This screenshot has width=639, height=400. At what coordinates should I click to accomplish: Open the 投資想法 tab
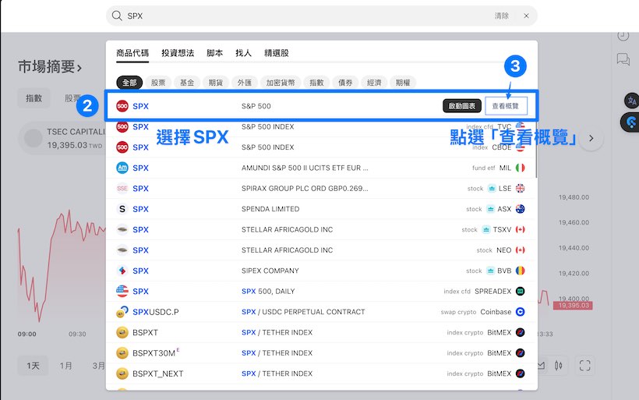pos(178,53)
